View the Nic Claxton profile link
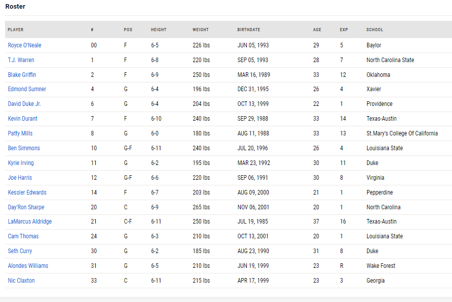Image resolution: width=452 pixels, height=302 pixels. (x=21, y=281)
